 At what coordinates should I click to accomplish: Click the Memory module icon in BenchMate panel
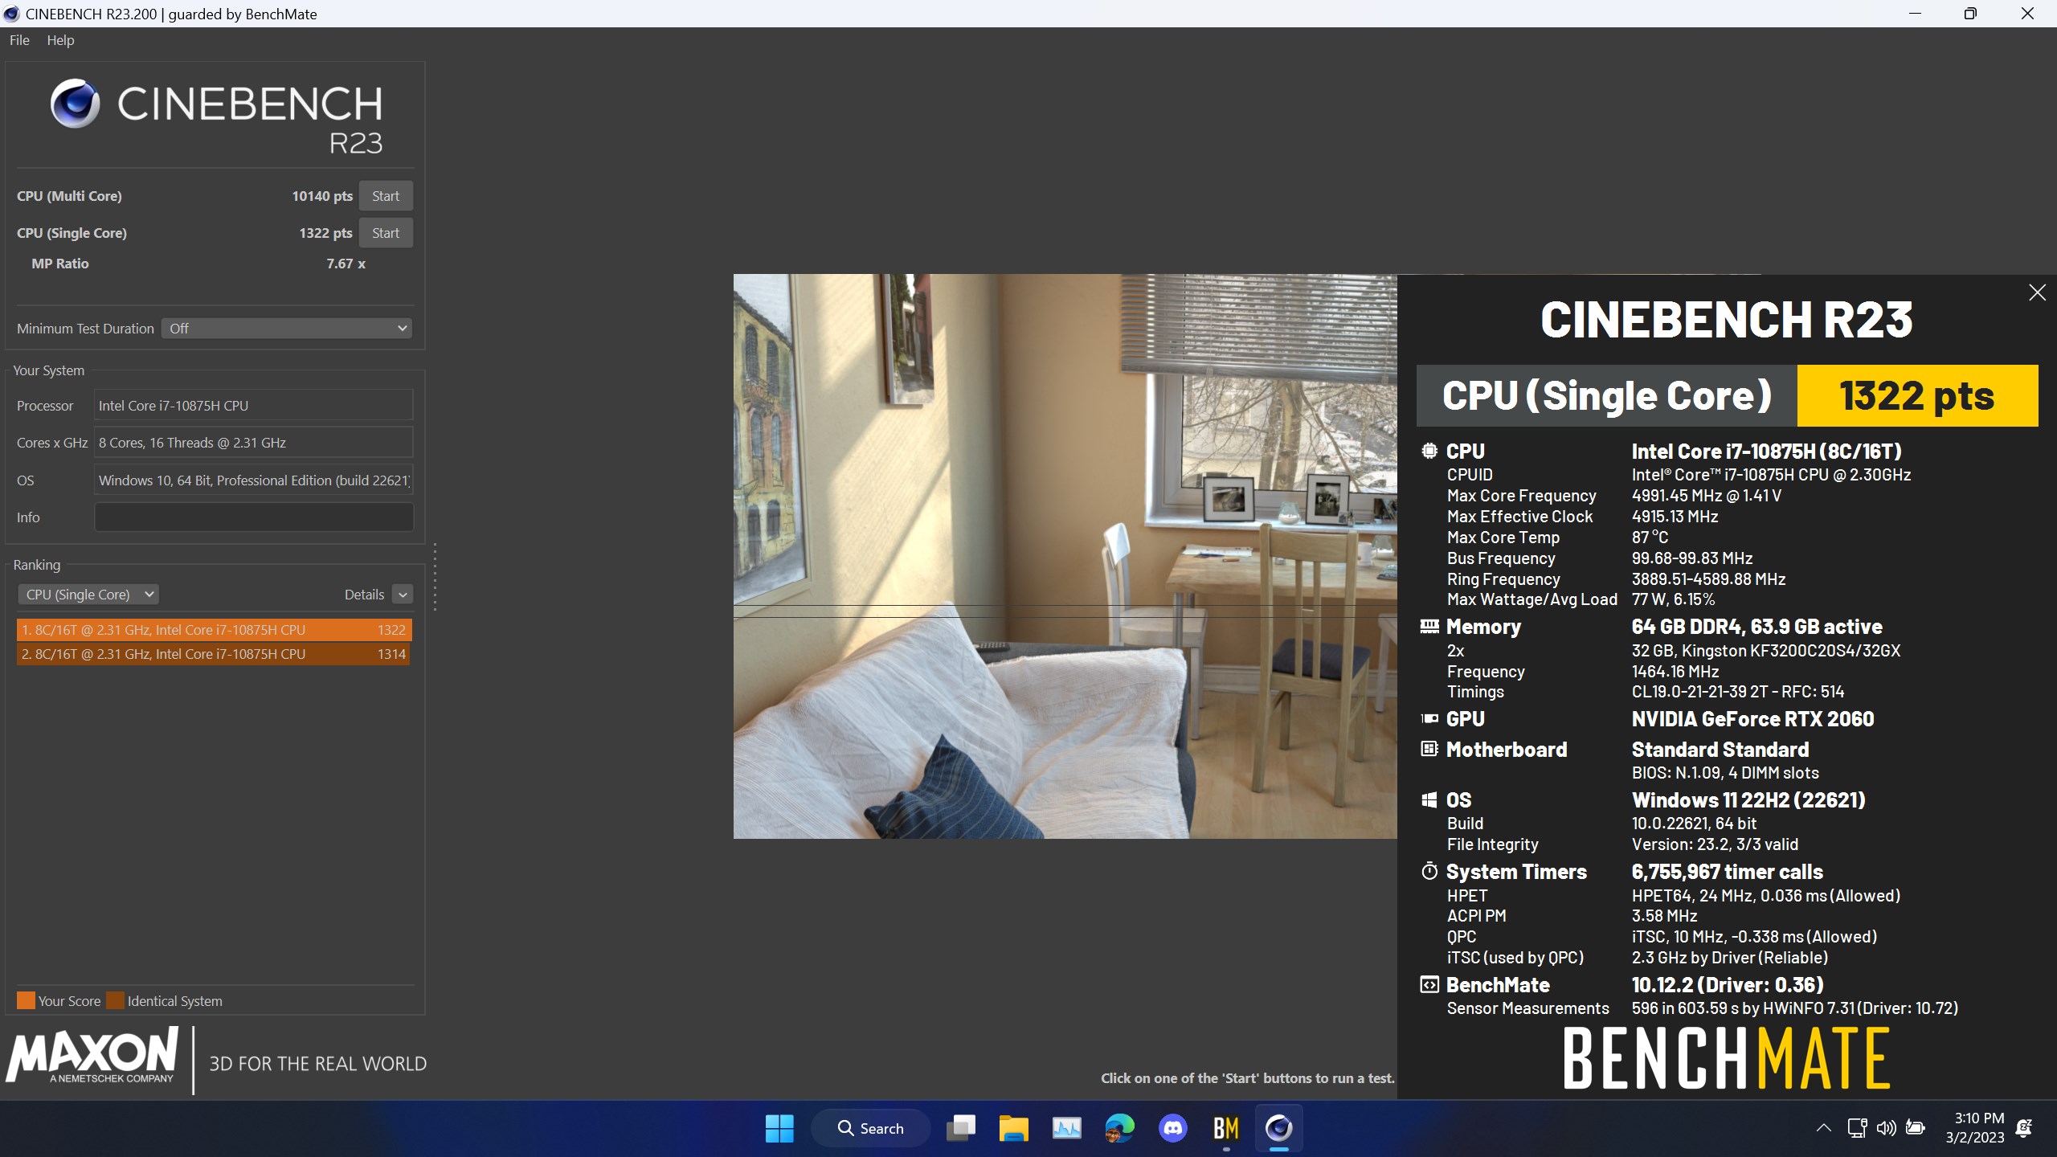click(1429, 627)
